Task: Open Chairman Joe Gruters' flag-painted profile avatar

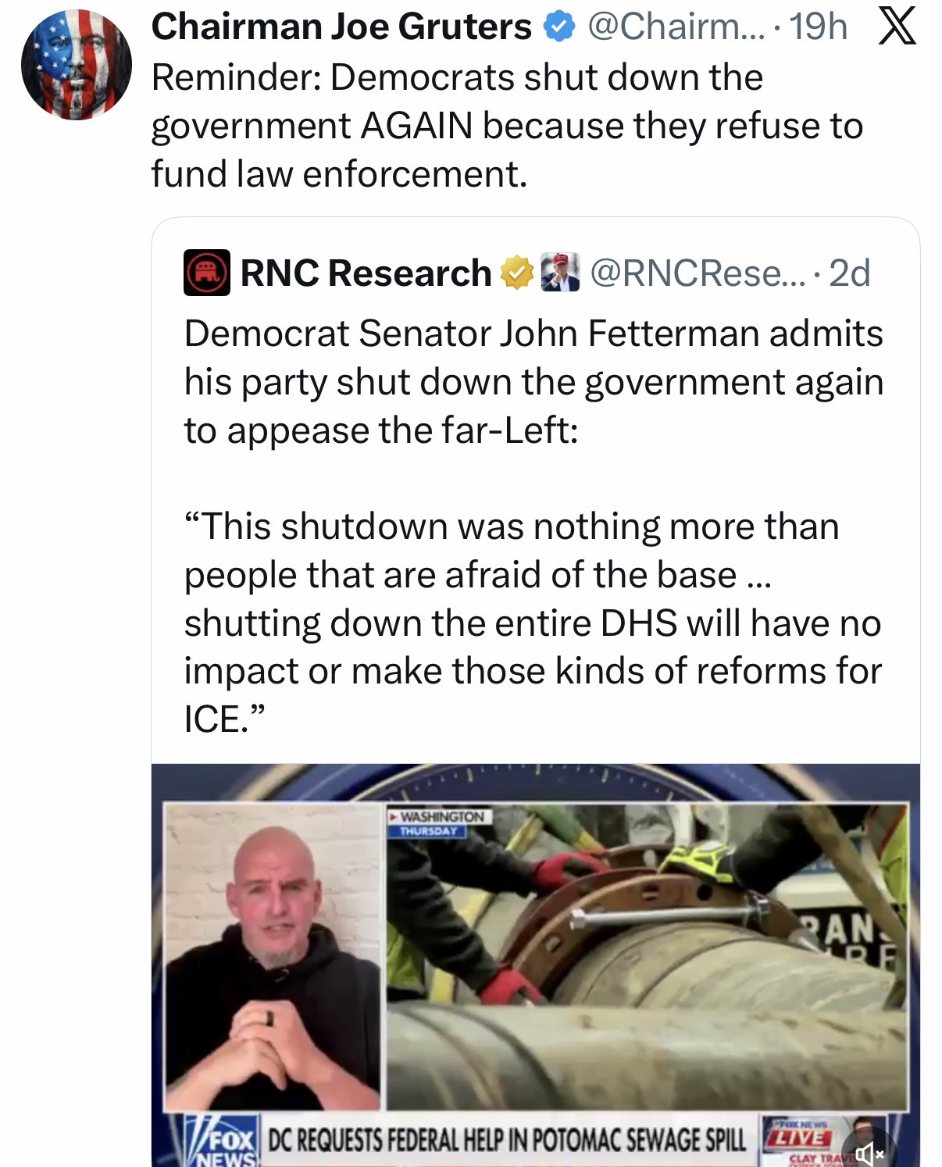Action: coord(76,65)
